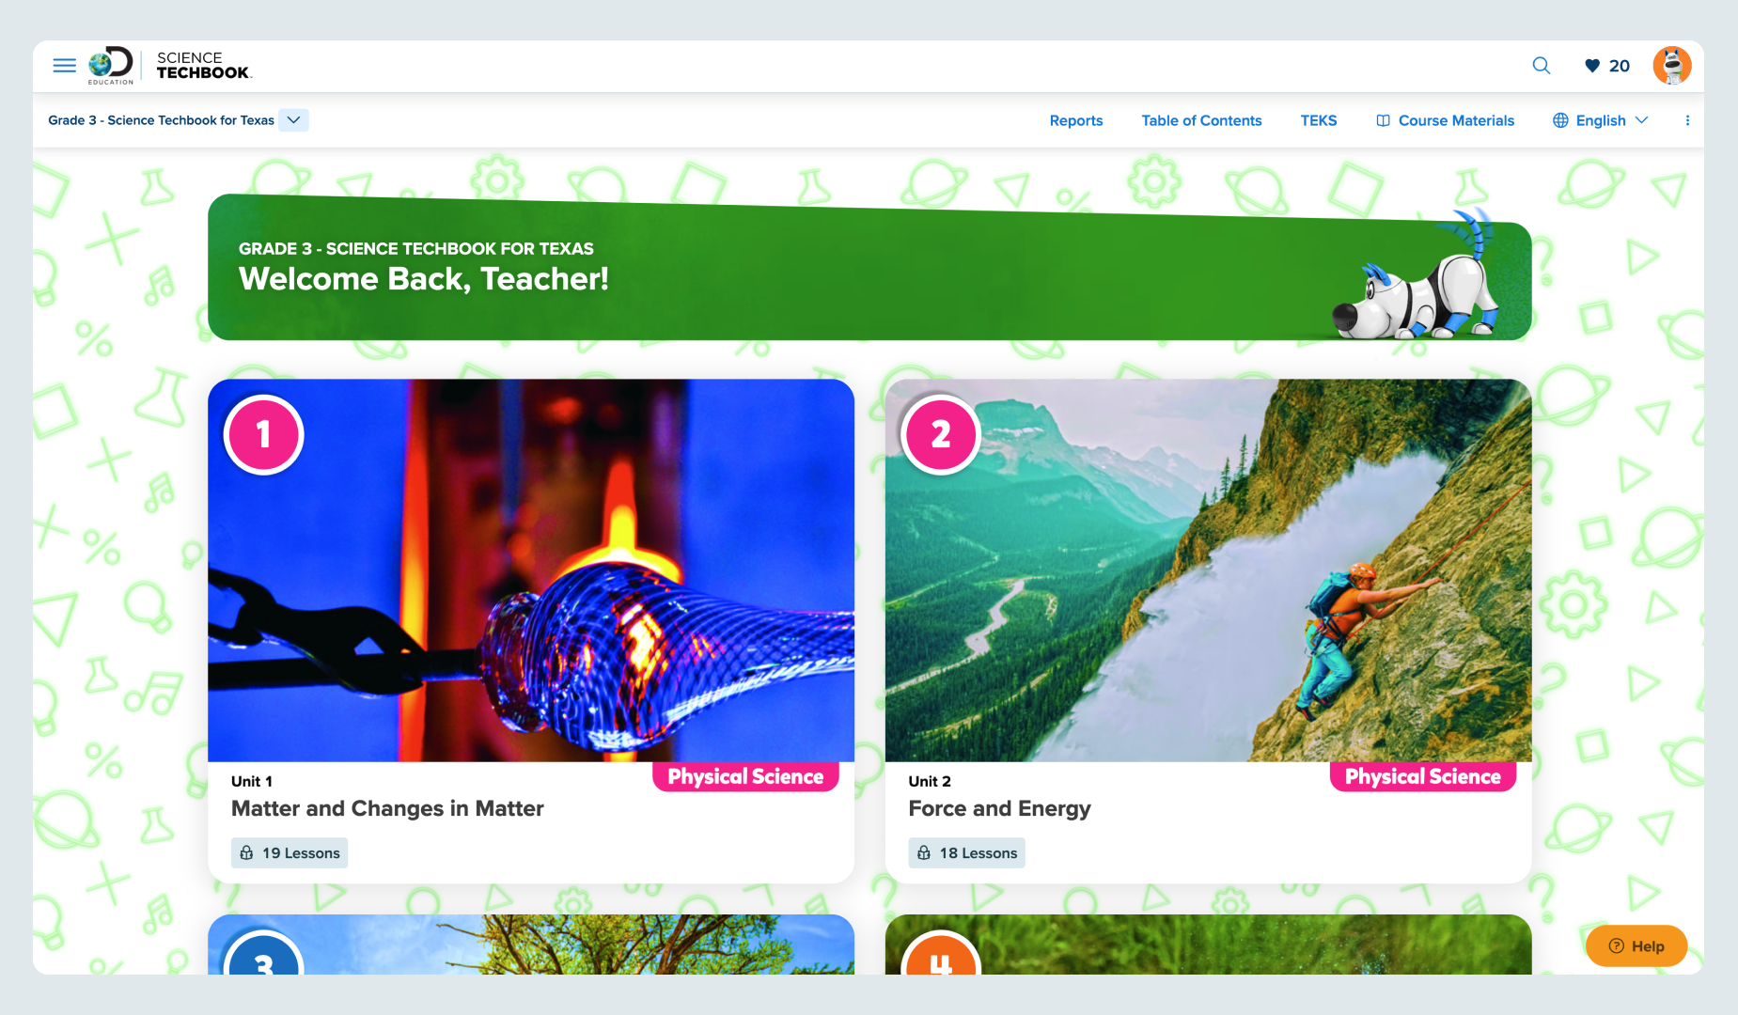The image size is (1738, 1015).
Task: Click the rock climber Unit 2 image
Action: pos(1209,570)
